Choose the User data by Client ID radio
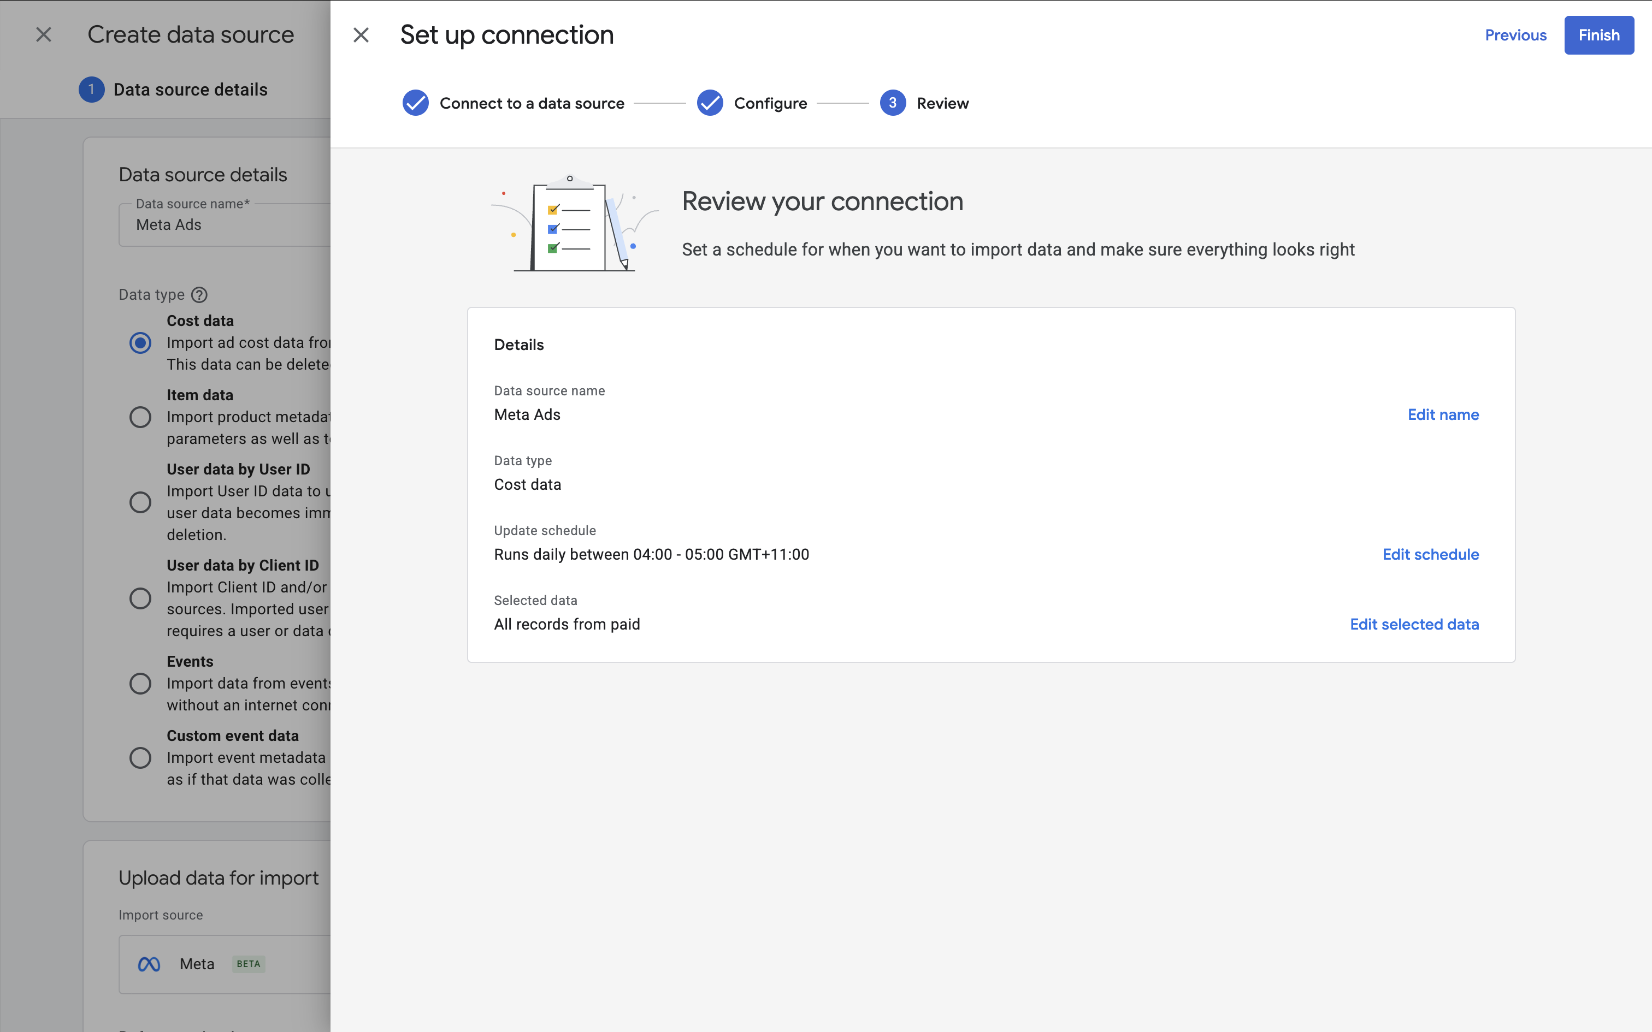This screenshot has width=1652, height=1032. (140, 598)
